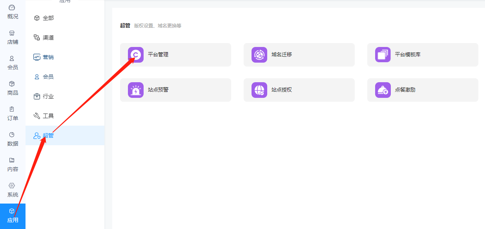
Task: Go to 数据 label in main sidebar
Action: [13, 144]
